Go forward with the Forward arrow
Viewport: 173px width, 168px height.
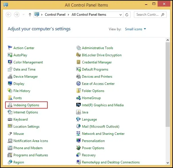point(17,15)
